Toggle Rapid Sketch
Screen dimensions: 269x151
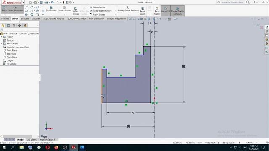pos(157,11)
